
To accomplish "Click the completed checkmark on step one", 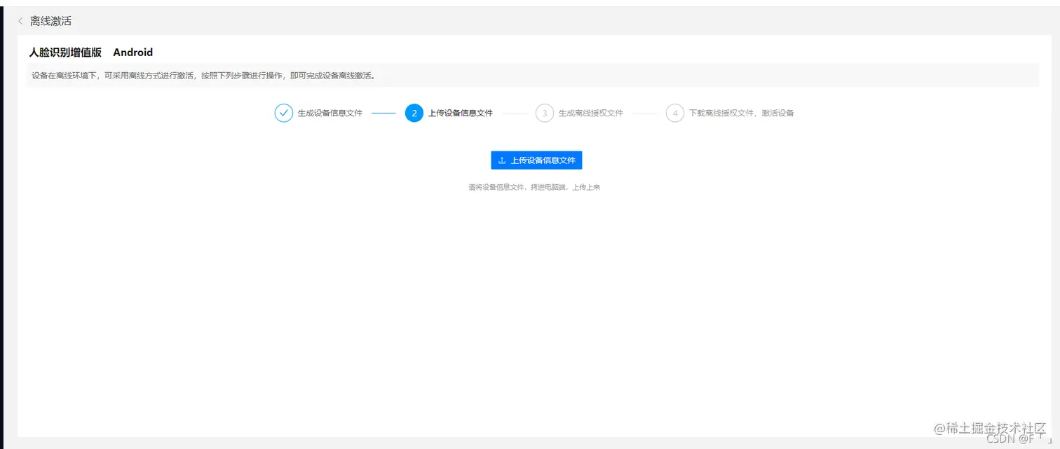I will pos(283,113).
